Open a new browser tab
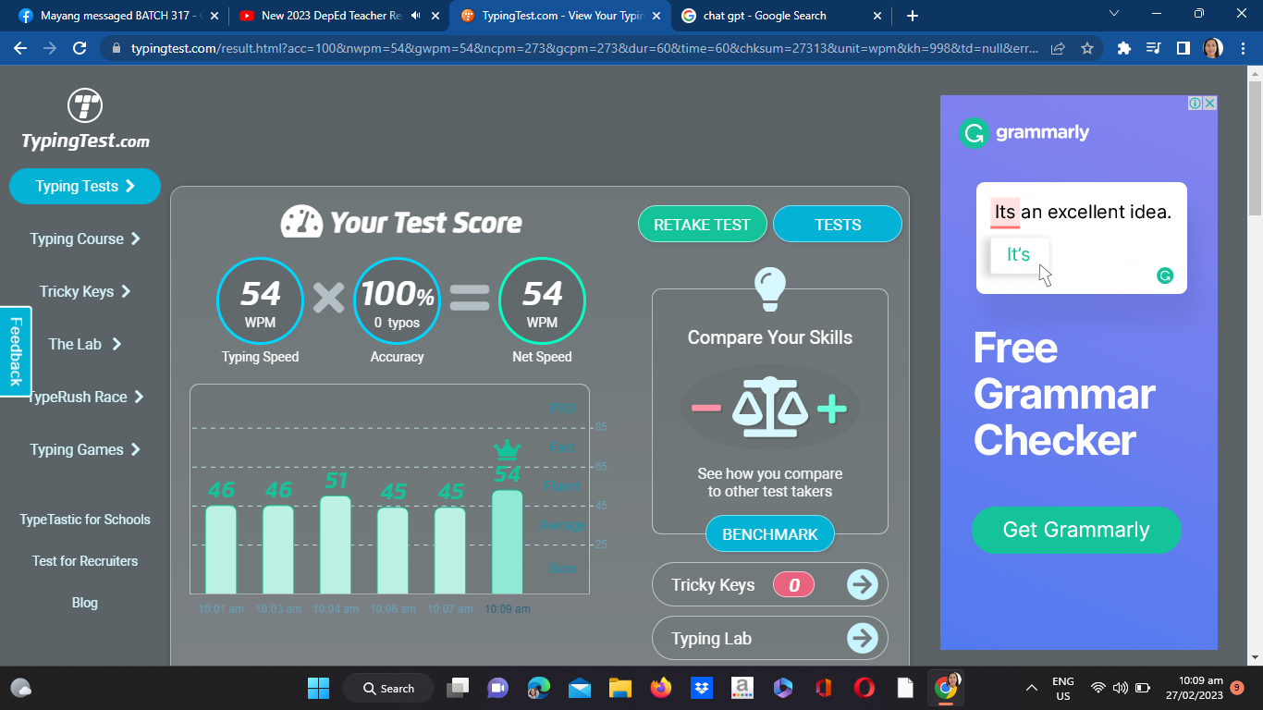The height and width of the screenshot is (710, 1263). tap(913, 16)
